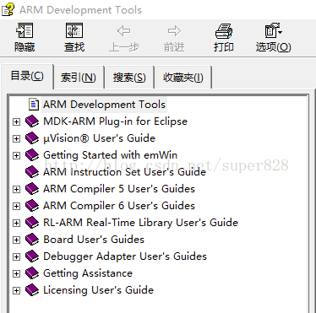Click book icon beside Licensing User's Guide
The width and height of the screenshot is (316, 313).
(32, 290)
